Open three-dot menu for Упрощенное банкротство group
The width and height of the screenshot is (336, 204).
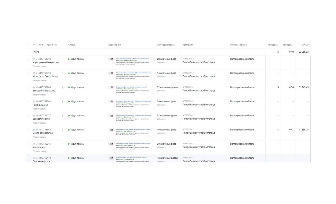pos(62,59)
